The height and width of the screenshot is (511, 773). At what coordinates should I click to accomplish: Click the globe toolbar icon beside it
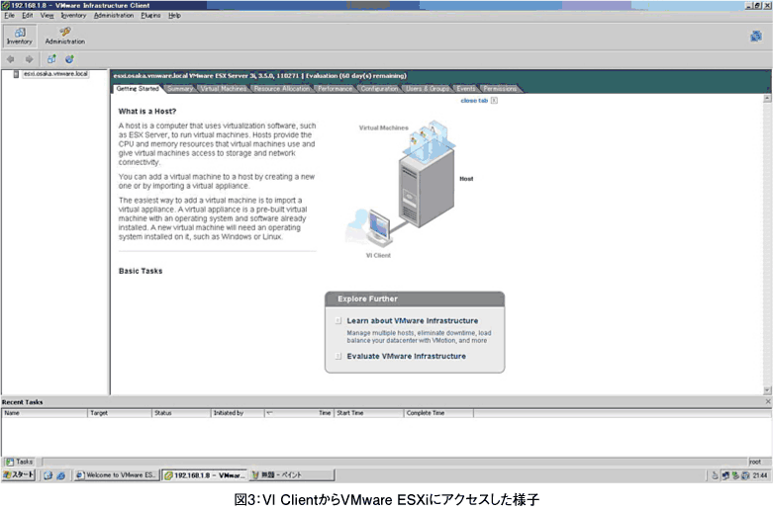(69, 59)
